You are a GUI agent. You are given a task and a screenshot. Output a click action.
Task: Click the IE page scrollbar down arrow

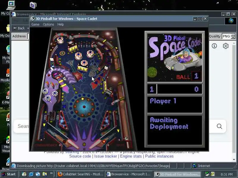tap(234, 160)
